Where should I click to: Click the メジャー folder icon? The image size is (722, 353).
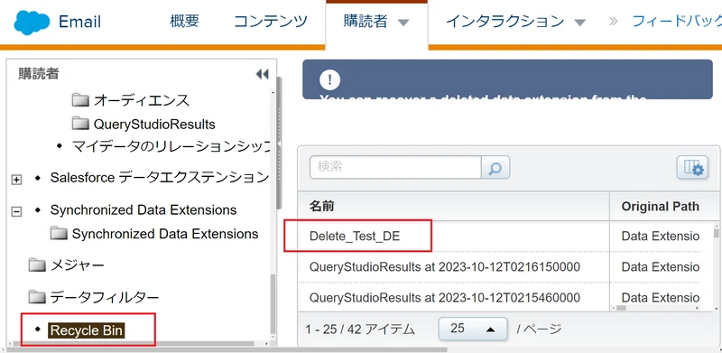pyautogui.click(x=37, y=265)
